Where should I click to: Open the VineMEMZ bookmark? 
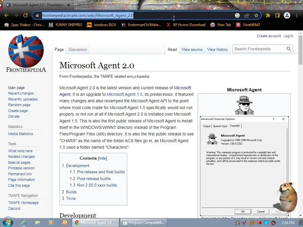tap(248, 25)
